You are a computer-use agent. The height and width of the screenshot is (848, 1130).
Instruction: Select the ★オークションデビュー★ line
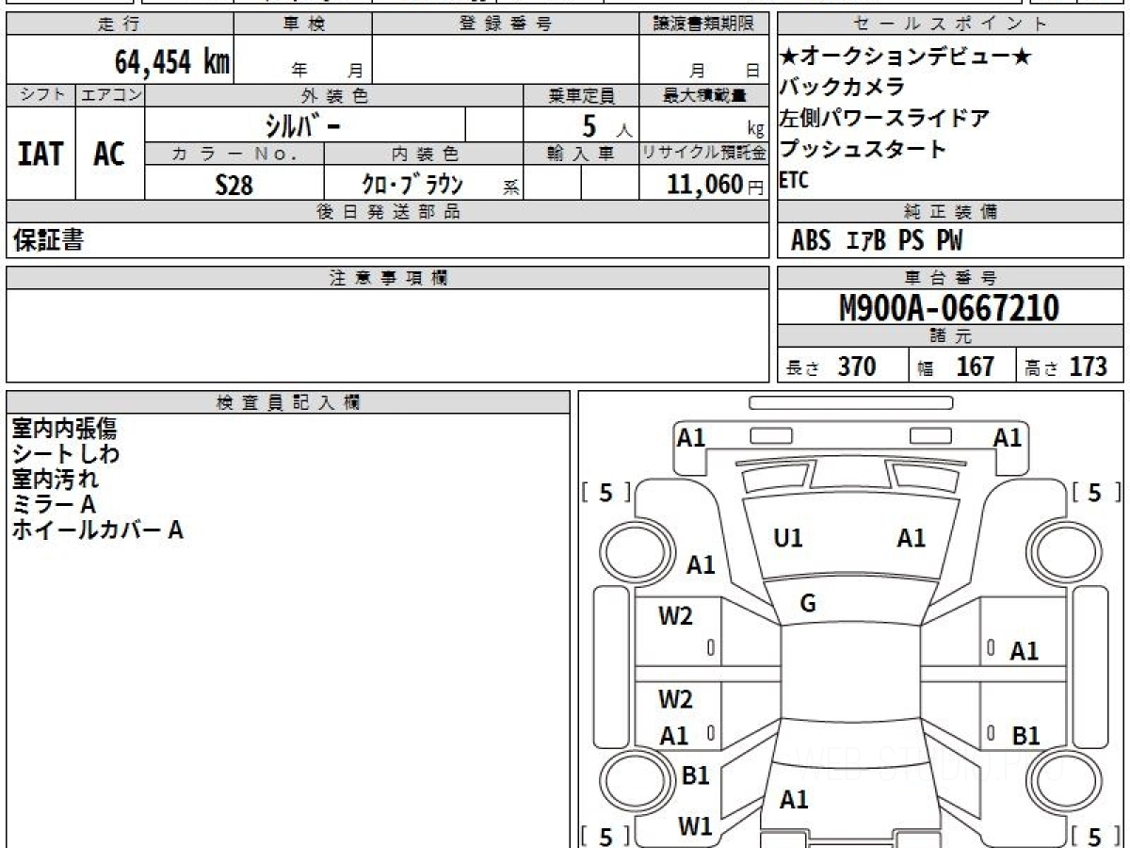906,57
